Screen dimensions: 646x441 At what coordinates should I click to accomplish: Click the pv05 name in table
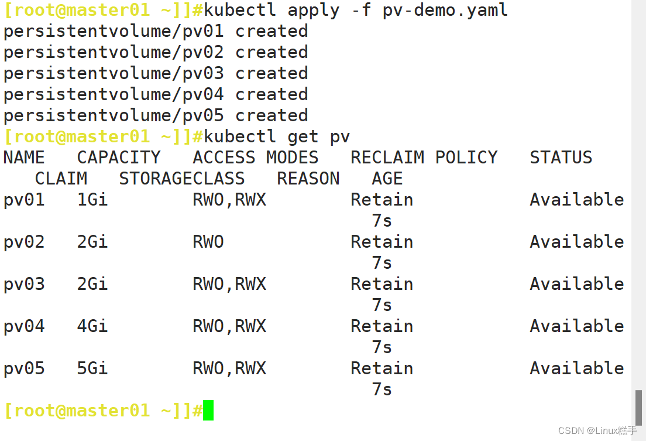24,368
